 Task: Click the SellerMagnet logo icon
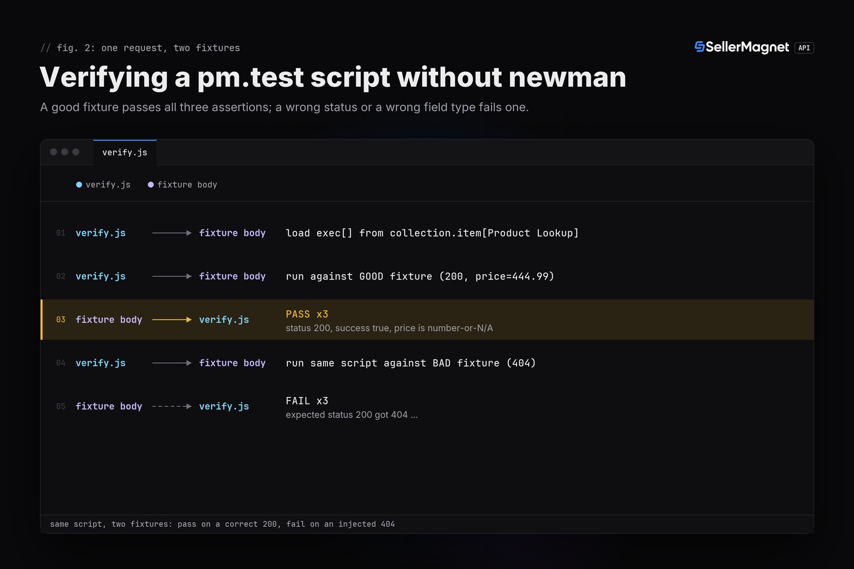pos(699,47)
